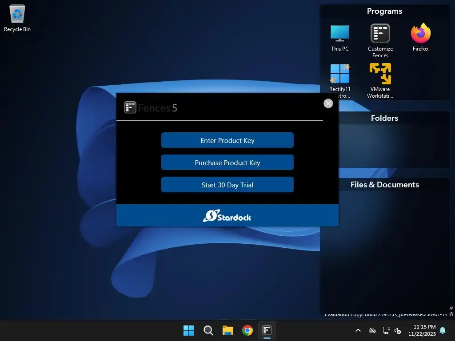Image resolution: width=455 pixels, height=341 pixels.
Task: Click the Programs fence title
Action: (384, 11)
